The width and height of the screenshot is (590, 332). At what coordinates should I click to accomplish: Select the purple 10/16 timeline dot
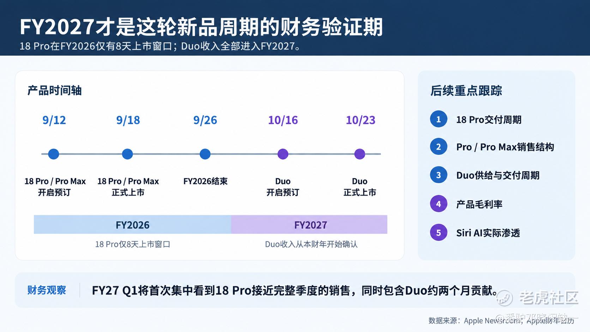[x=283, y=154]
